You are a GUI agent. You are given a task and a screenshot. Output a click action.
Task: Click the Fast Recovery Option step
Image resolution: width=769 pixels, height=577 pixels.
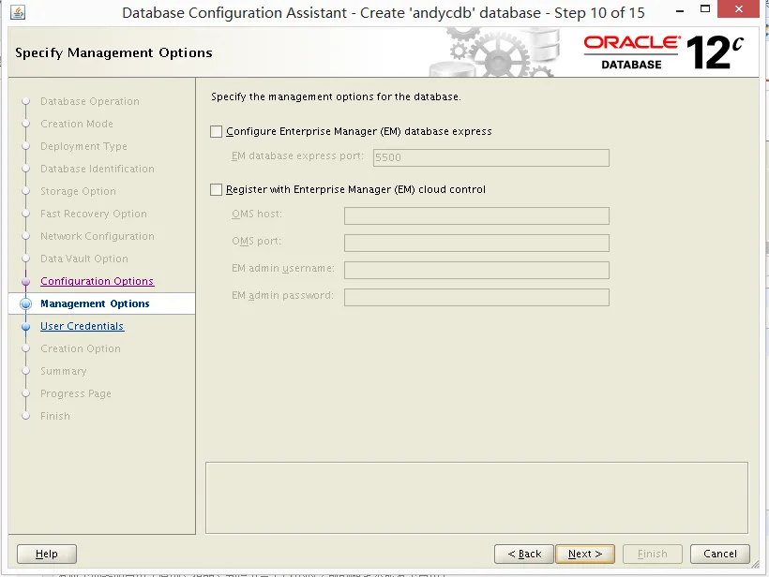point(94,215)
